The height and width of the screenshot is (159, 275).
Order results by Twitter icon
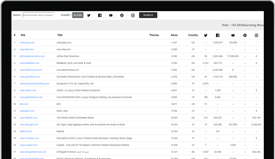pos(89,15)
